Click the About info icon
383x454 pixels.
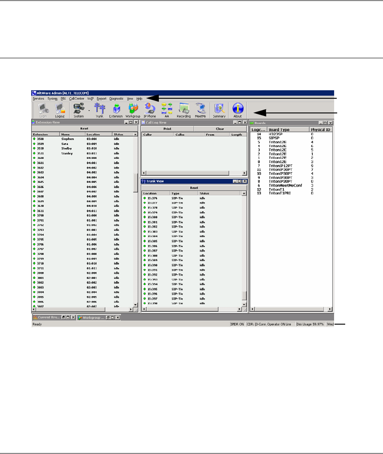238,111
